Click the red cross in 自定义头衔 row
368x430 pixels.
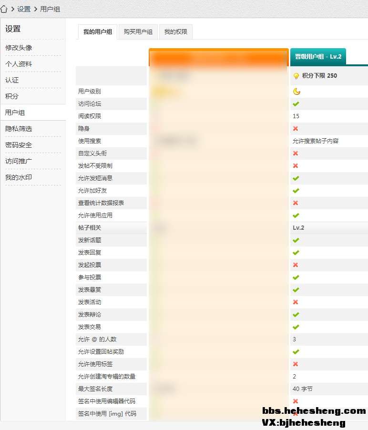(296, 154)
